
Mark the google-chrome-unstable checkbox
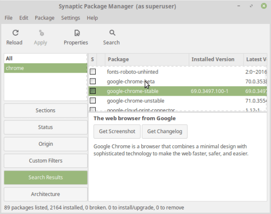93,101
